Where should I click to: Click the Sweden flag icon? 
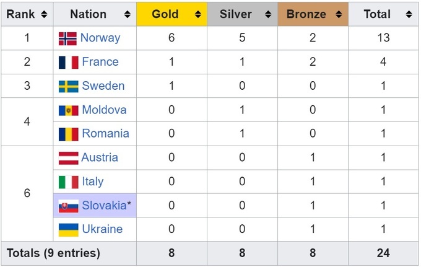pos(68,86)
